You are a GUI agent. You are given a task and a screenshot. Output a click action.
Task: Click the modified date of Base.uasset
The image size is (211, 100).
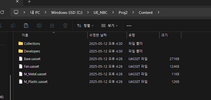click(106, 59)
